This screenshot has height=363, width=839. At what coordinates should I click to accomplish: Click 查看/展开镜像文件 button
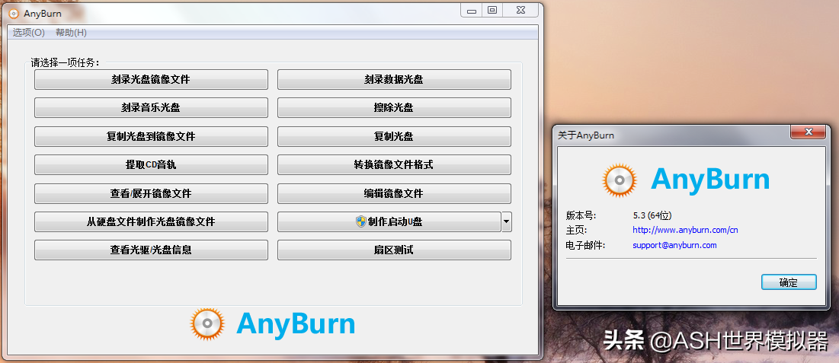pos(151,193)
